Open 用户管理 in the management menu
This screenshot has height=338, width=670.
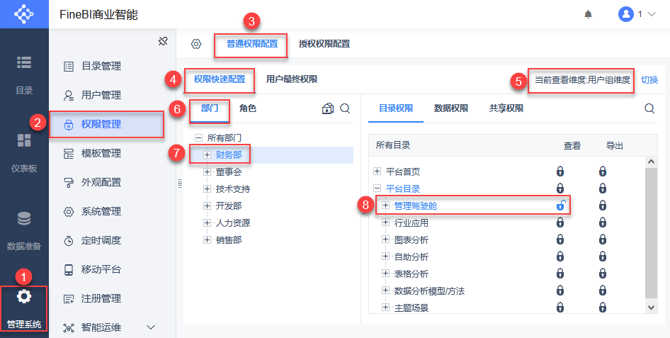pyautogui.click(x=101, y=95)
